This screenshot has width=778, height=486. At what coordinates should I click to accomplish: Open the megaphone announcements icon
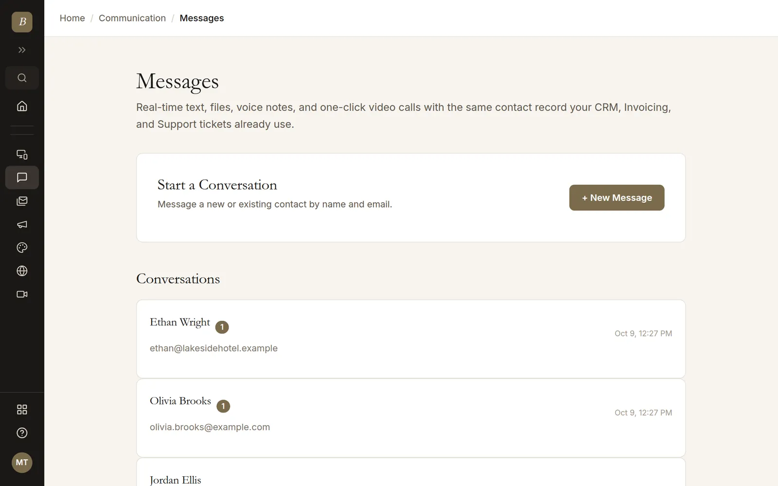22,225
